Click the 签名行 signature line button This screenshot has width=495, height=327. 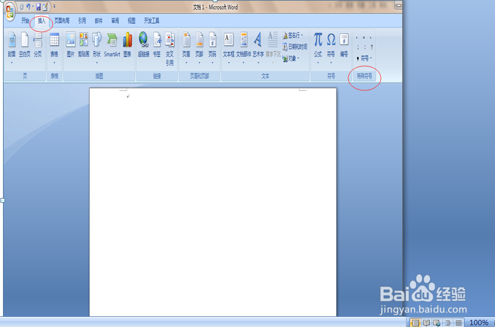tap(291, 36)
